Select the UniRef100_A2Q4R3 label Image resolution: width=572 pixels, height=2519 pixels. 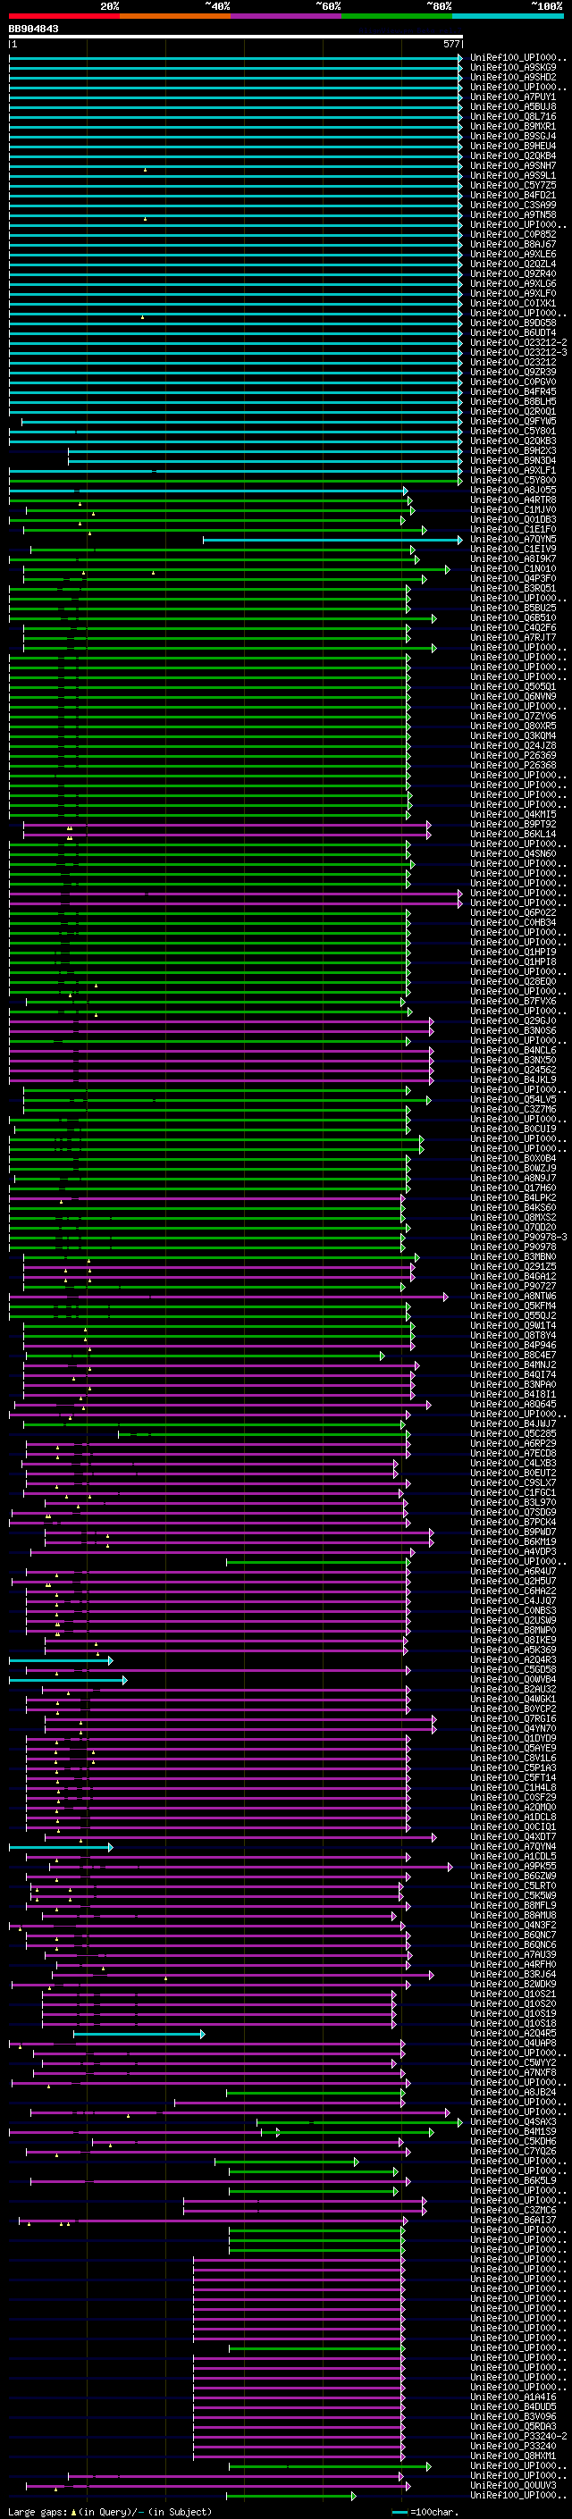click(512, 1658)
